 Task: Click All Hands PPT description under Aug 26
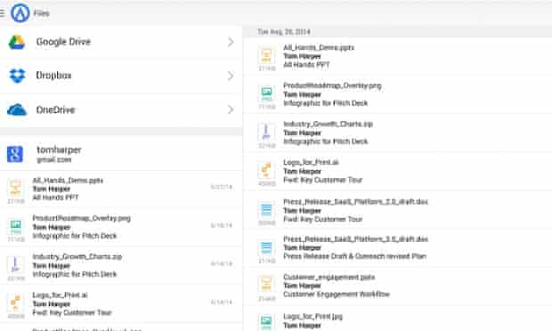click(x=306, y=65)
